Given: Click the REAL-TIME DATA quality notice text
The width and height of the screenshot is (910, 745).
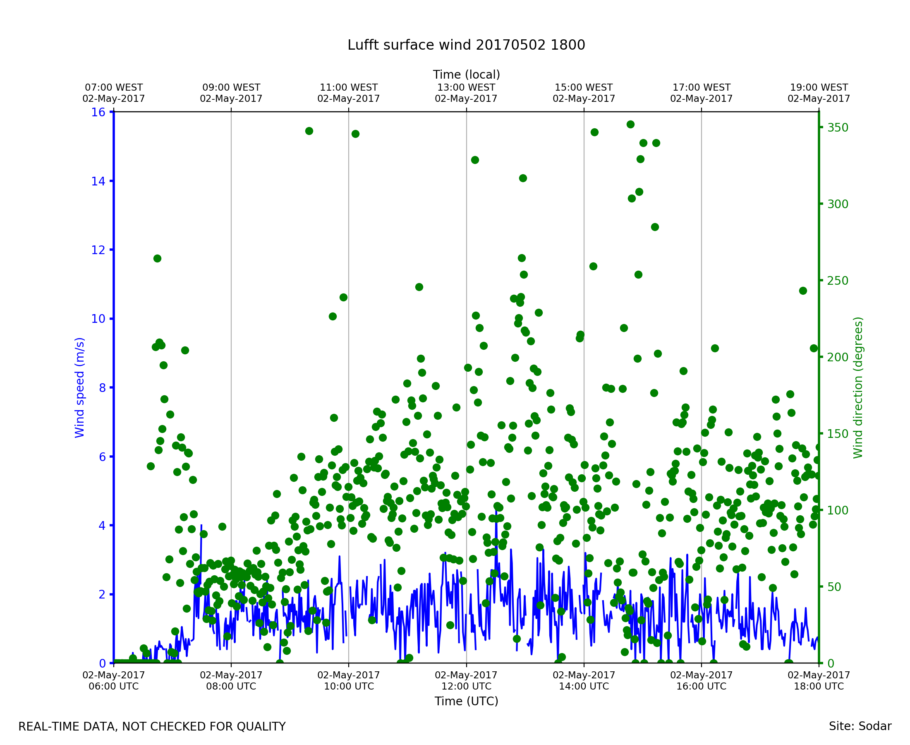Looking at the screenshot, I should click(x=152, y=726).
